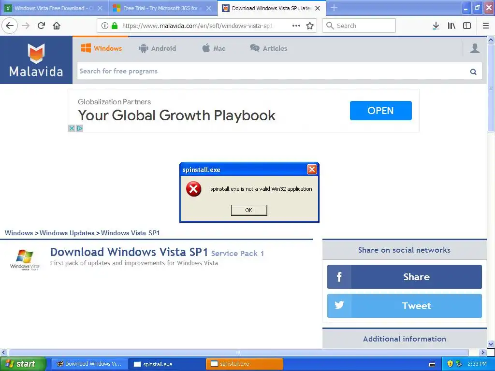Select the Windows category menu

tap(102, 48)
